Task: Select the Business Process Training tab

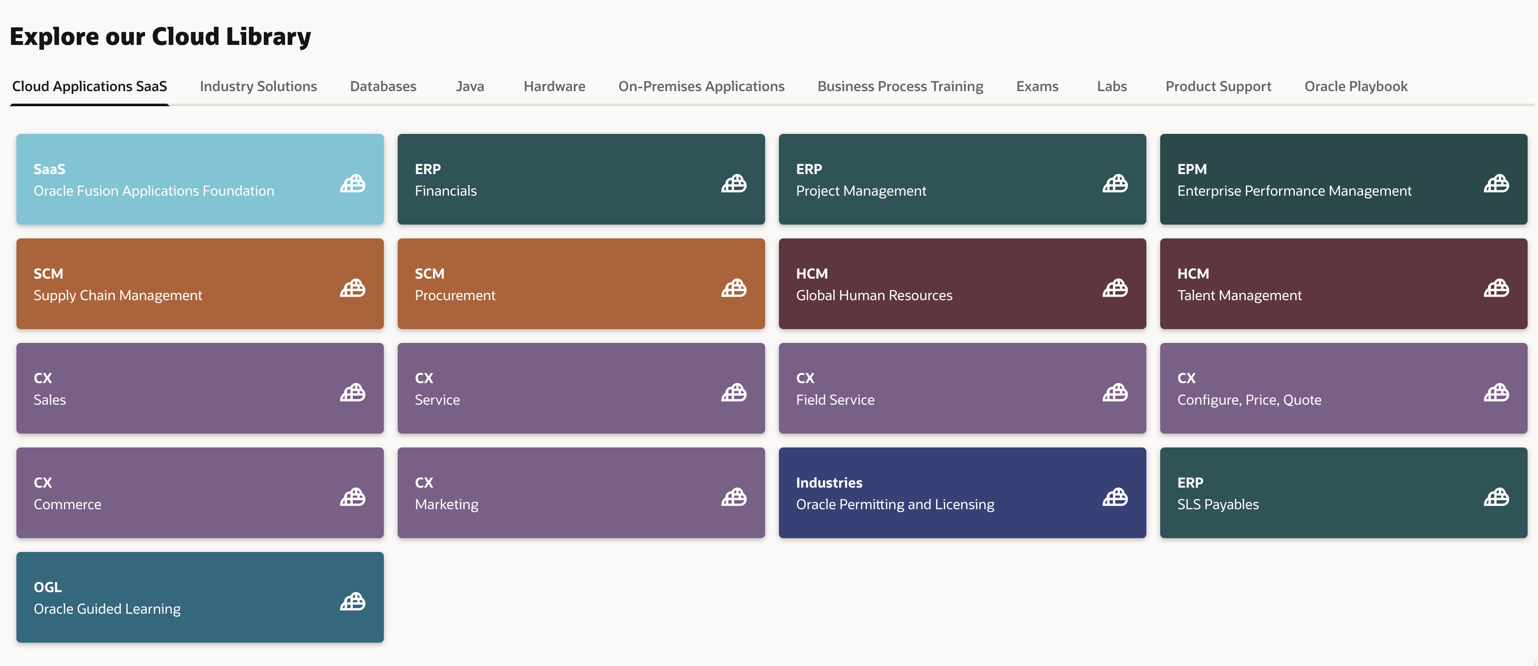Action: coord(900,87)
